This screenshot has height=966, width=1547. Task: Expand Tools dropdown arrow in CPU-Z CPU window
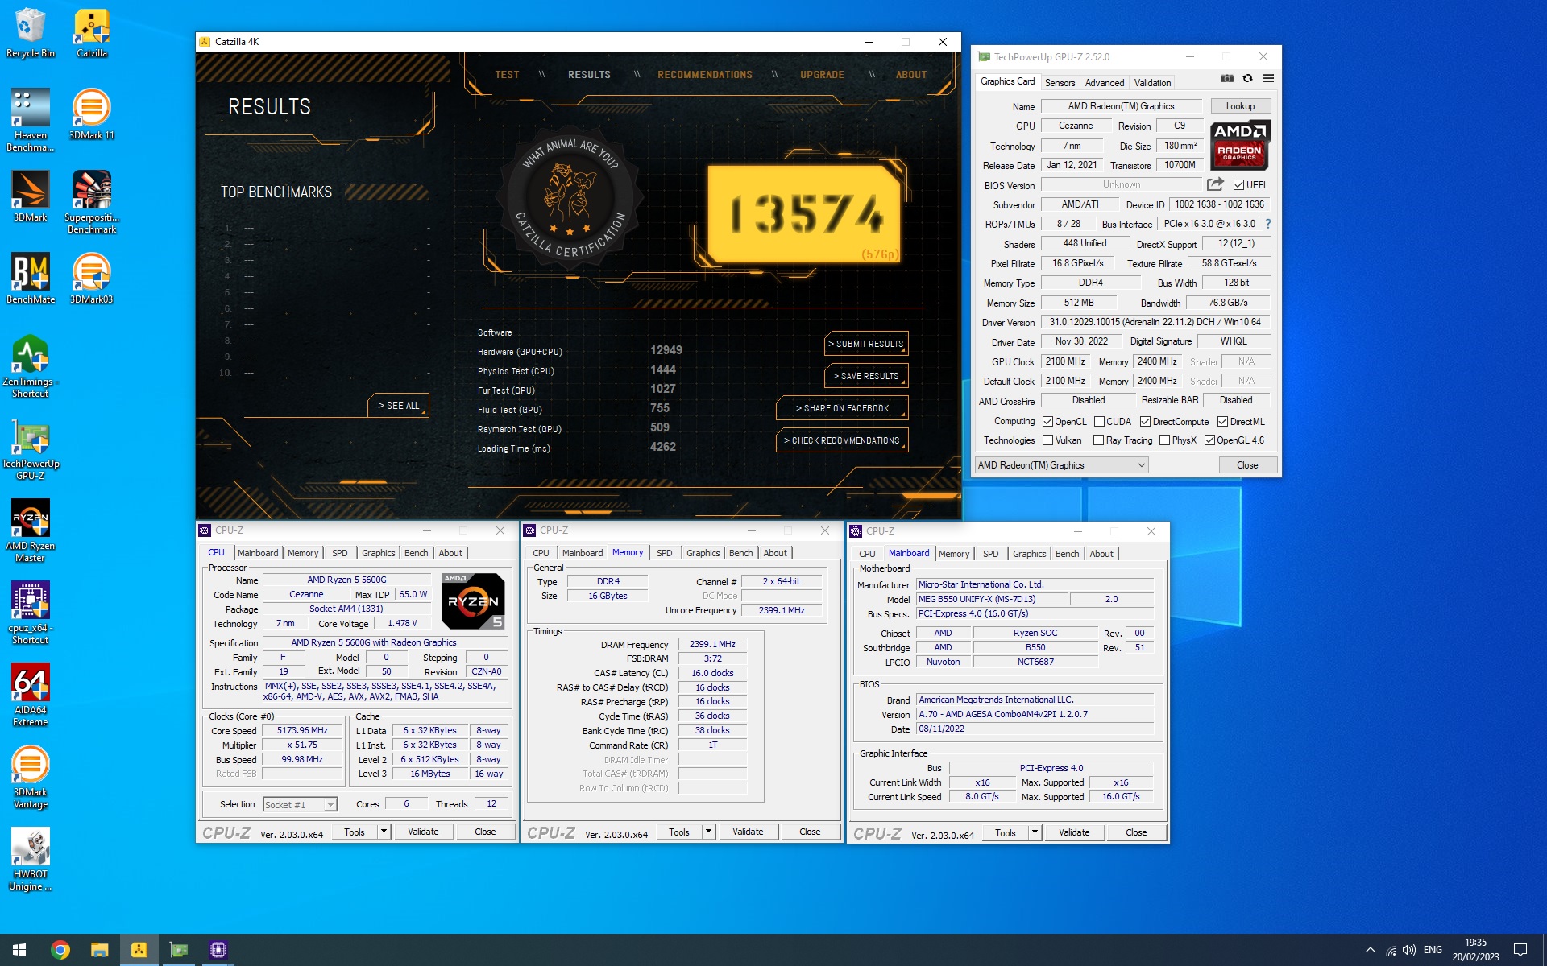[384, 832]
